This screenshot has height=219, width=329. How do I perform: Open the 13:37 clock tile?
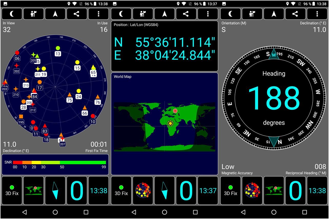click(x=208, y=191)
